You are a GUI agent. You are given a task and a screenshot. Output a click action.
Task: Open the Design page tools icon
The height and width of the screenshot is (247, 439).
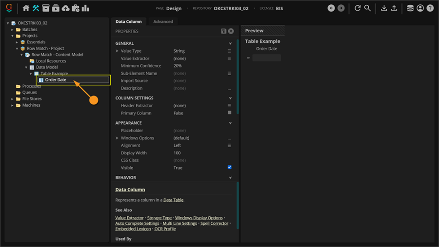click(x=36, y=8)
